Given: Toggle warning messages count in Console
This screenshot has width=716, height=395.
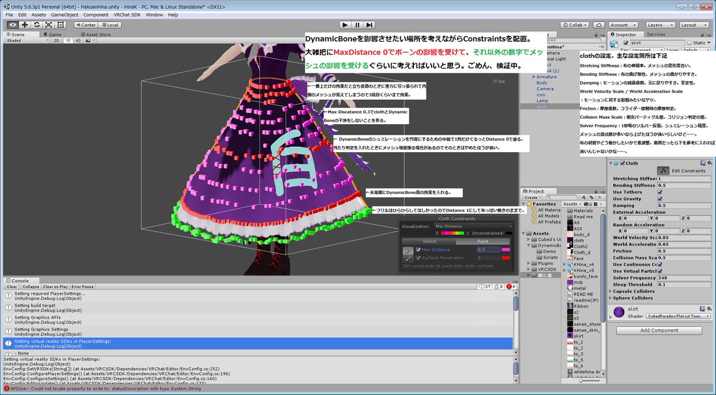Looking at the screenshot, I should (498, 286).
